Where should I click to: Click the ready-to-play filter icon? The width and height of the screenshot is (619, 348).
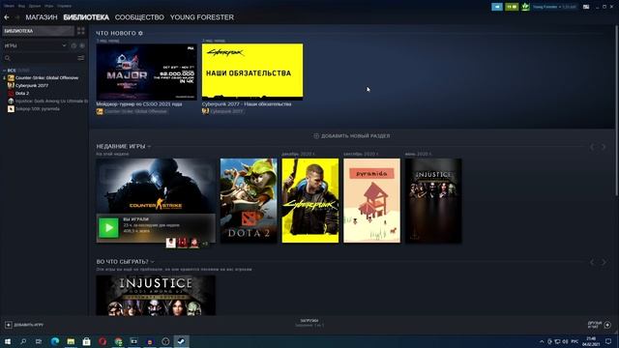[82, 45]
